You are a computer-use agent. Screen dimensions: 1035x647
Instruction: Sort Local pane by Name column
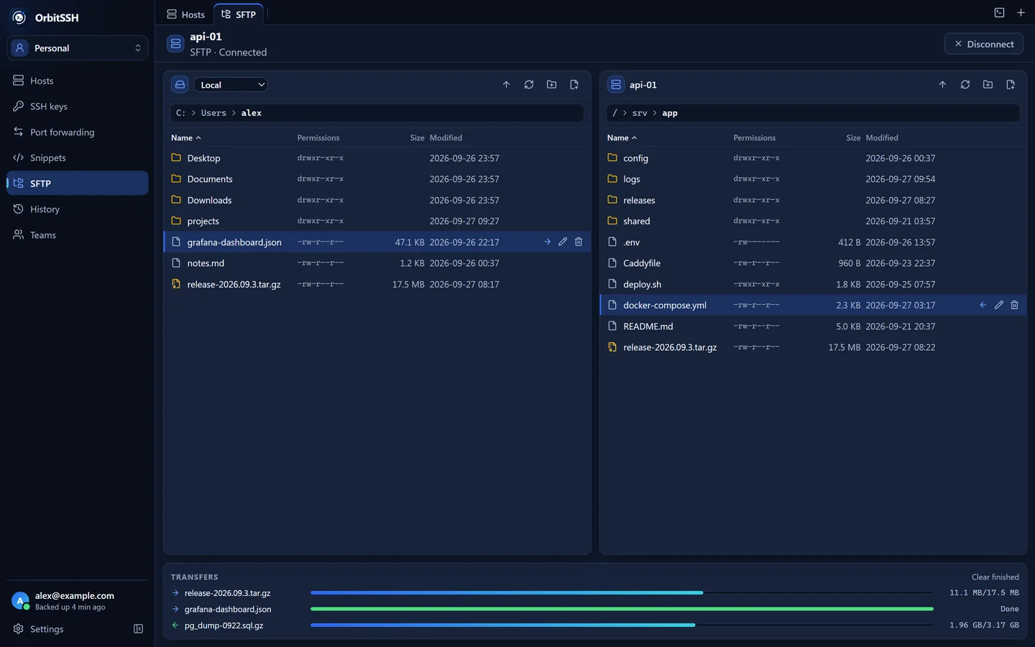click(x=186, y=138)
